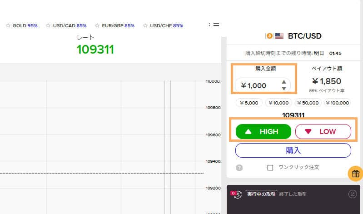Star the EUR/GBP 85% asset
The image size is (363, 214).
[x=97, y=25]
